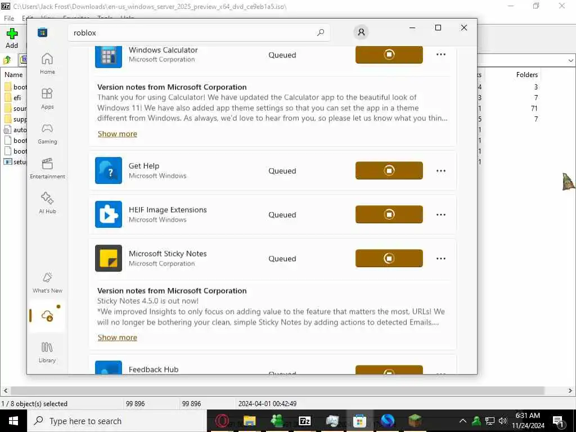
Task: Open the Entertainment section
Action: point(47,168)
